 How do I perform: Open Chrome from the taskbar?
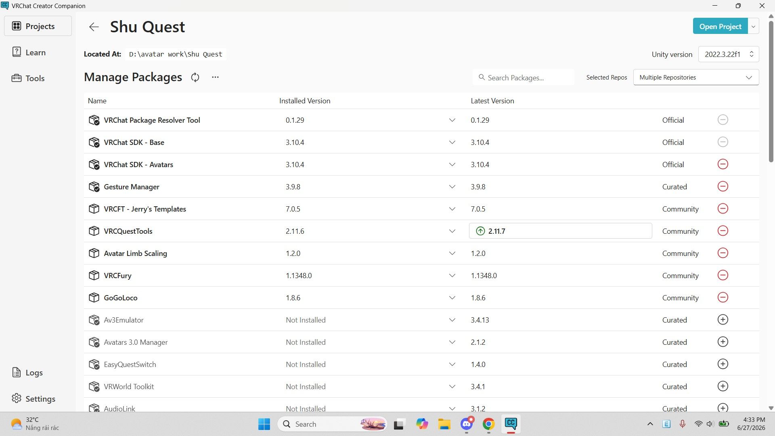[488, 424]
